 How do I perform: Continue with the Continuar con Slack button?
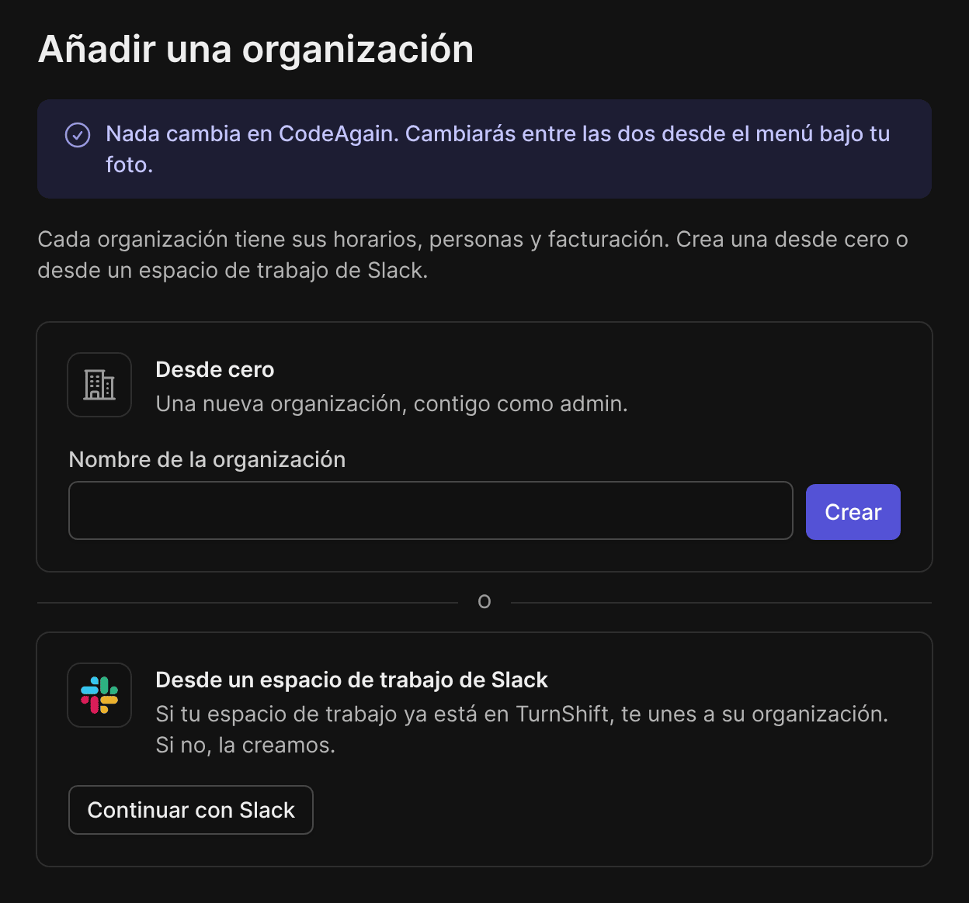[x=191, y=810]
